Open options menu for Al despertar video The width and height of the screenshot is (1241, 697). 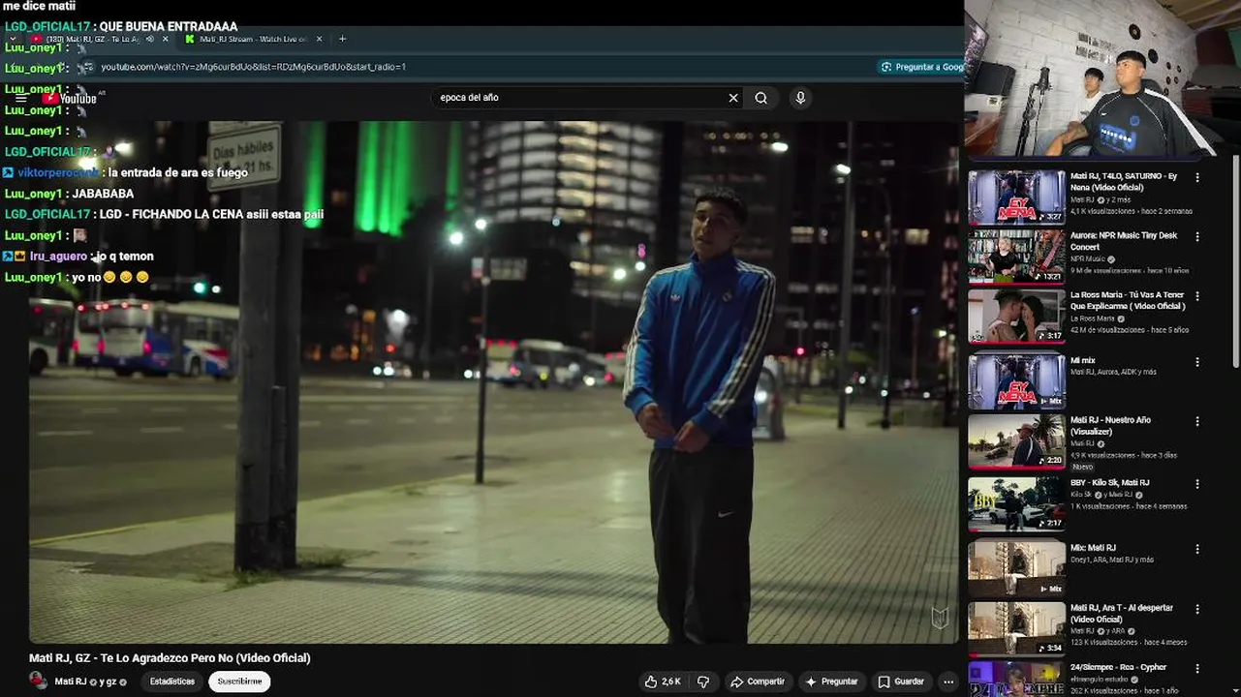1197,609
